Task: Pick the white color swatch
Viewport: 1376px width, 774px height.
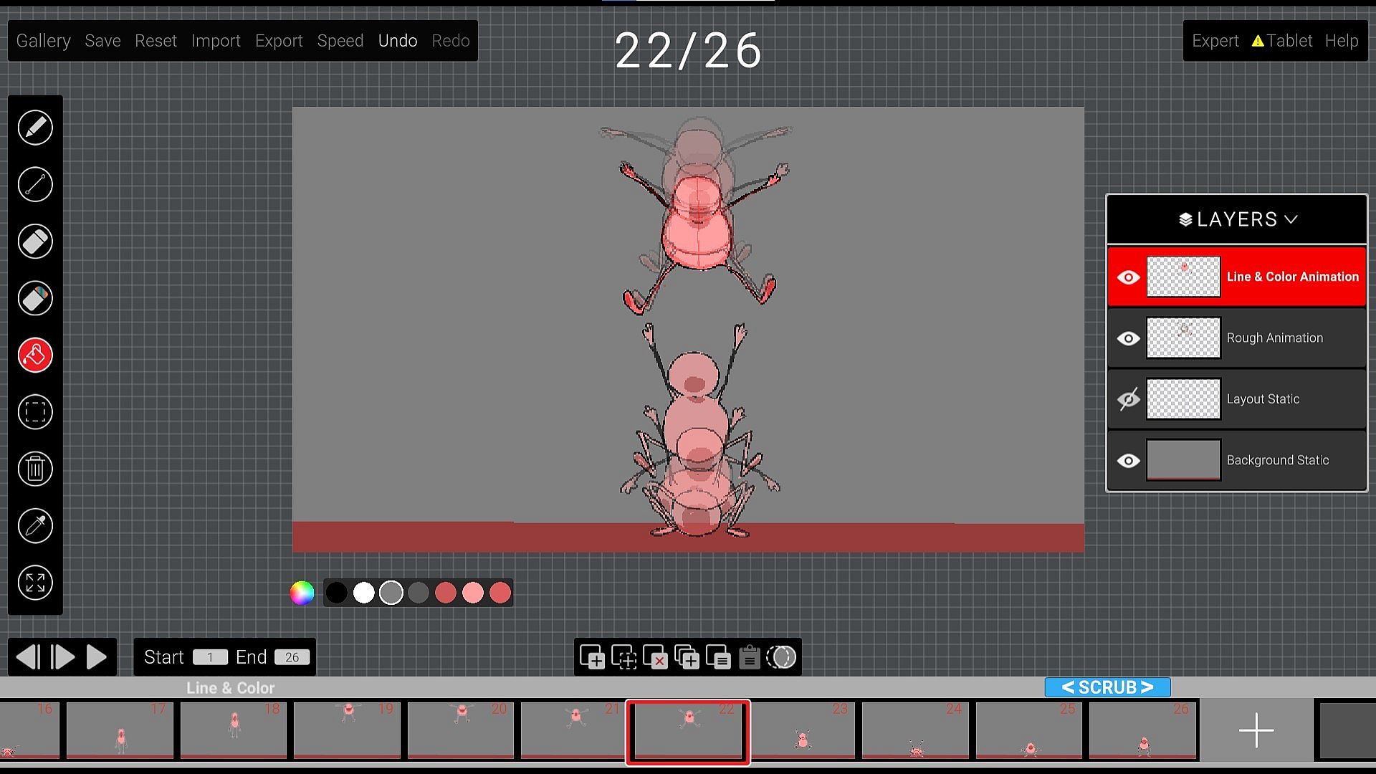Action: [x=363, y=593]
